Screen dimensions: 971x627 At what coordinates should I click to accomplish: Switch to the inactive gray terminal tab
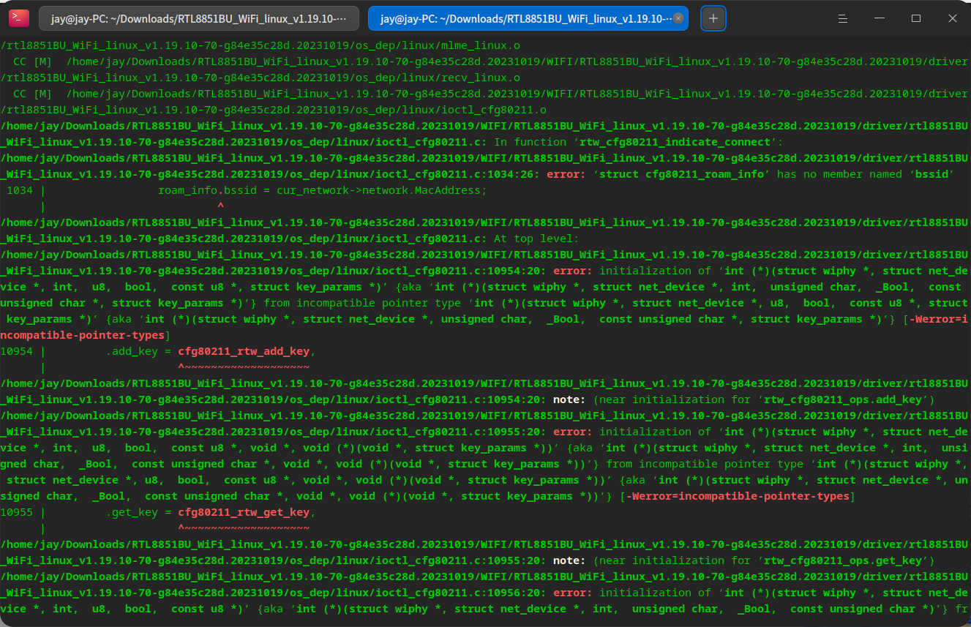(x=199, y=18)
